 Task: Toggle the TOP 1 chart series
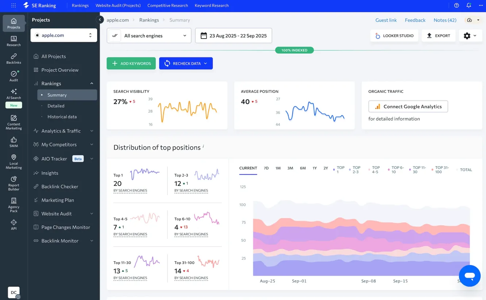(339, 170)
